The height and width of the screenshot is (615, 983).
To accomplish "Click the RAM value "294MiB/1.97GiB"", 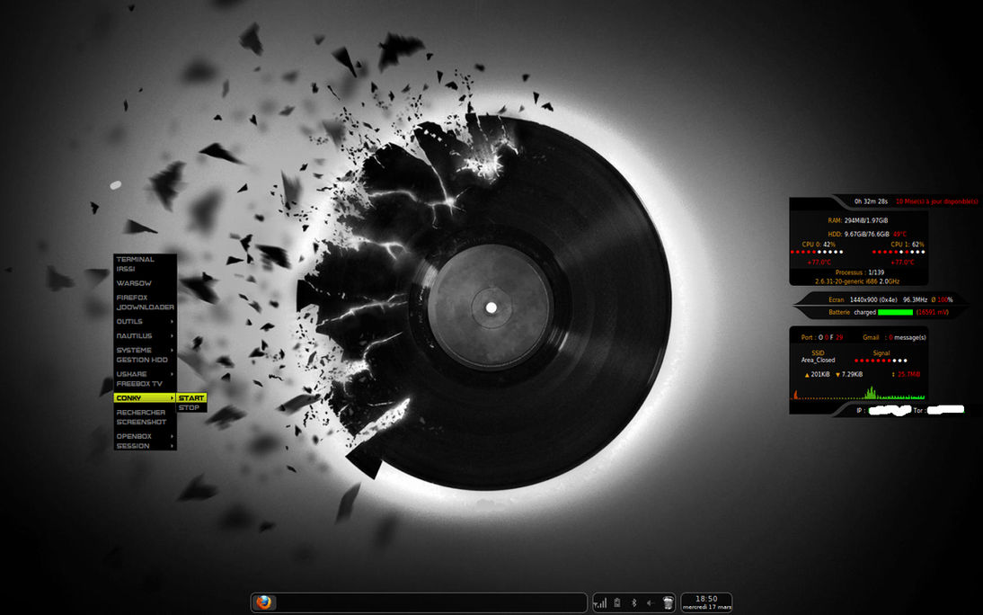I will point(866,220).
